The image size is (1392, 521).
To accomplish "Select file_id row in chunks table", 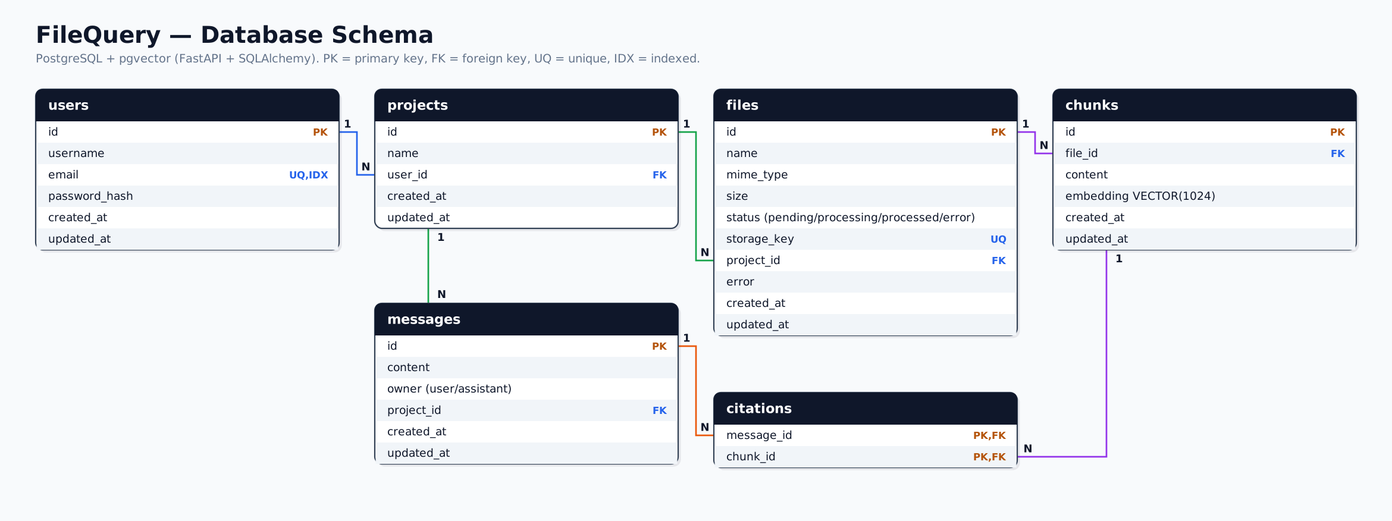I will (x=1205, y=153).
